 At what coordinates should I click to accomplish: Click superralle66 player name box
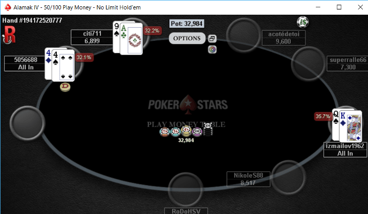point(347,63)
